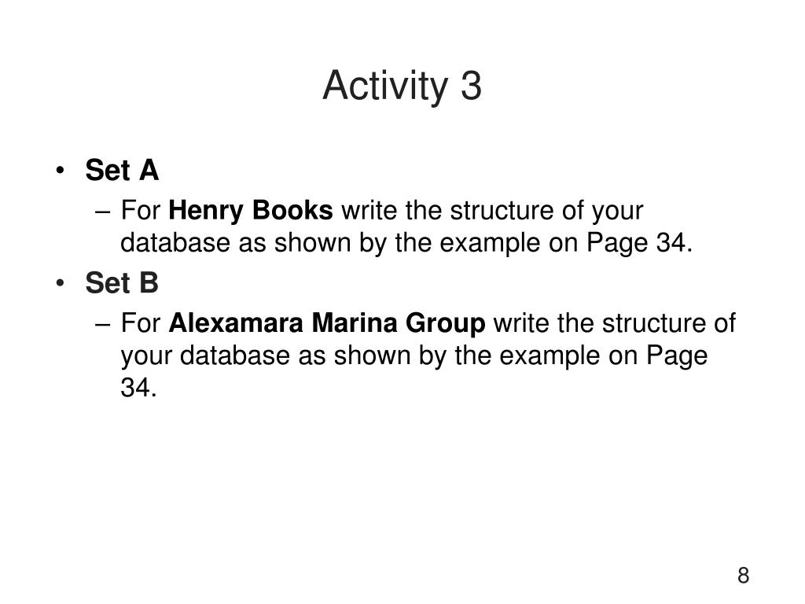Screen dimensions: 805x604
Task: Click the digit 3 in the title
Action: click(471, 86)
